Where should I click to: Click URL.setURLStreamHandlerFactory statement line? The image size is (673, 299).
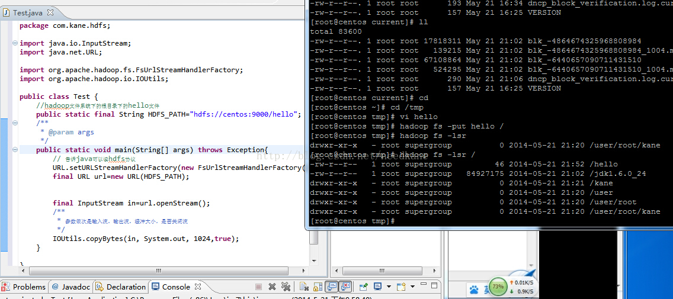[x=178, y=168]
